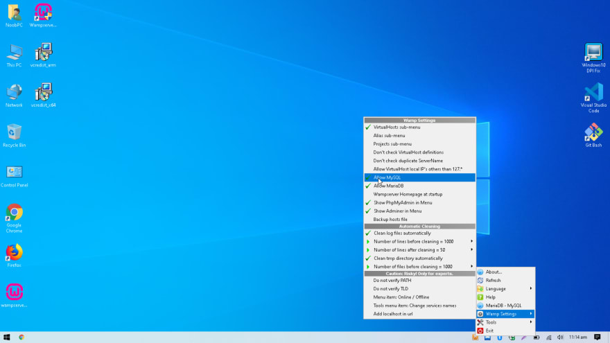Select the Control Panel desktop icon
This screenshot has width=610, height=343.
(x=14, y=176)
